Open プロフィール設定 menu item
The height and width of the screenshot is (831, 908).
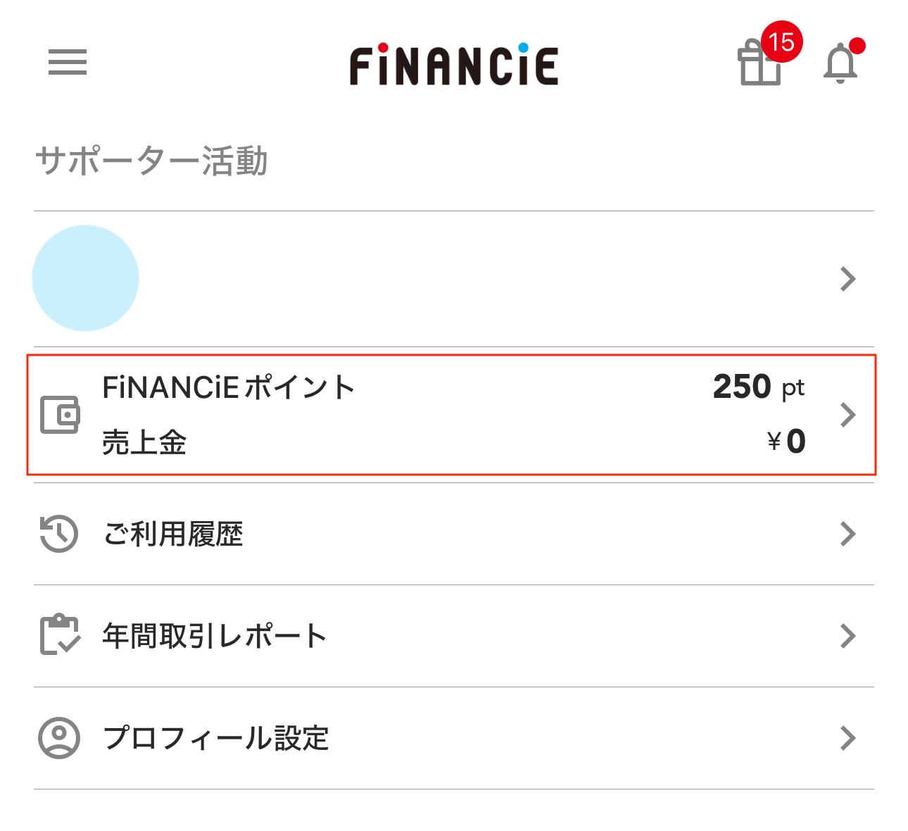pos(216,738)
